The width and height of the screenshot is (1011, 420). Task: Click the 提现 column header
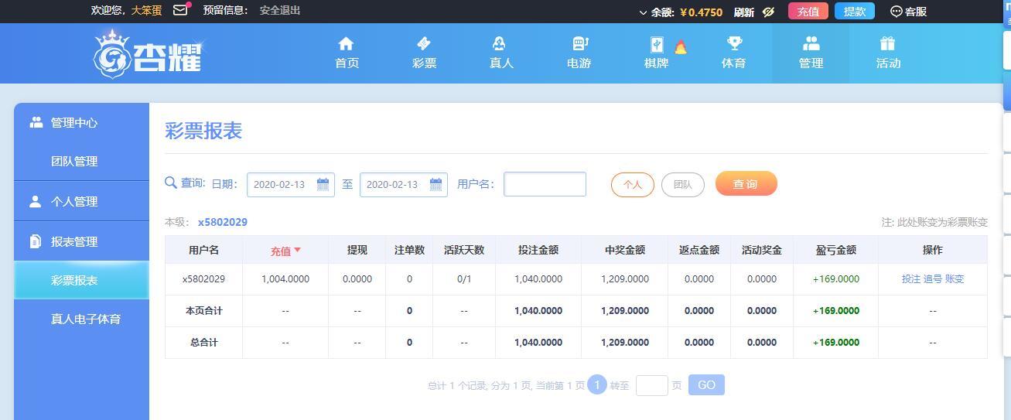pos(357,250)
